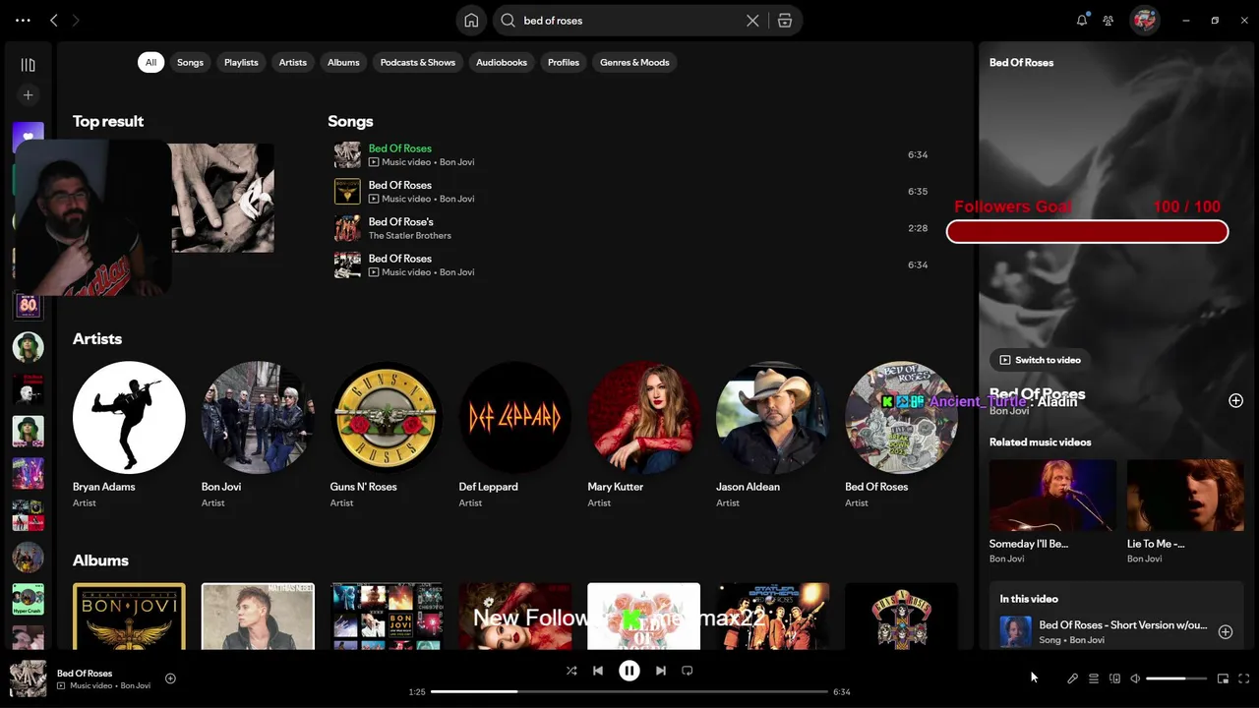The height and width of the screenshot is (708, 1259).
Task: Skip to the previous track
Action: (598, 671)
